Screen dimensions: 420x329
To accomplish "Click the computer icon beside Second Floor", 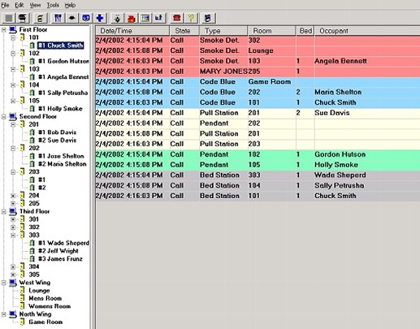I will (13, 117).
